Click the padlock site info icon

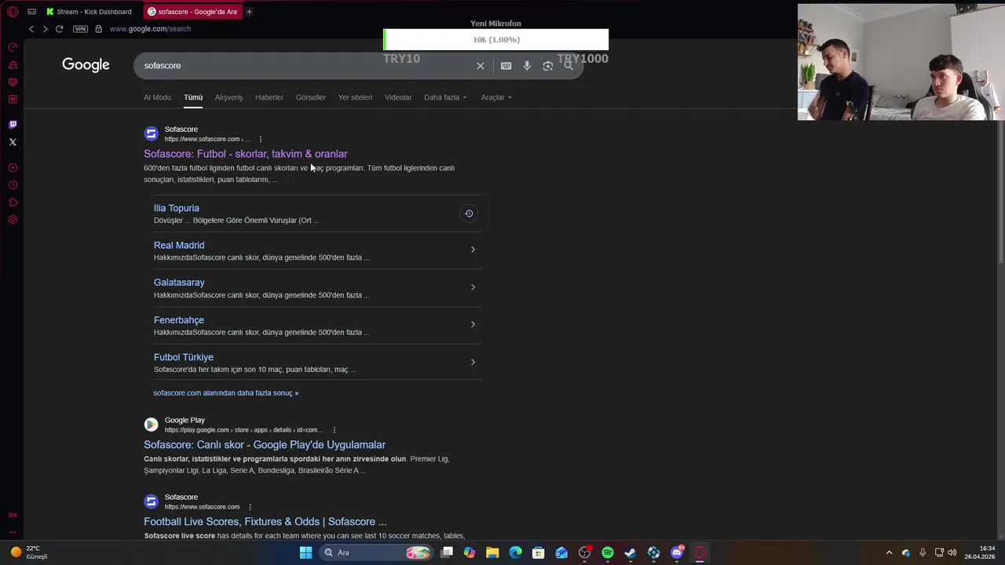pos(98,29)
